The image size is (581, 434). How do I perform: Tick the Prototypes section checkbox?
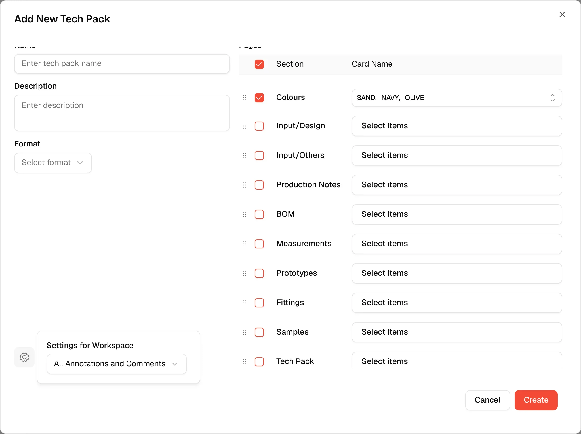pos(259,273)
